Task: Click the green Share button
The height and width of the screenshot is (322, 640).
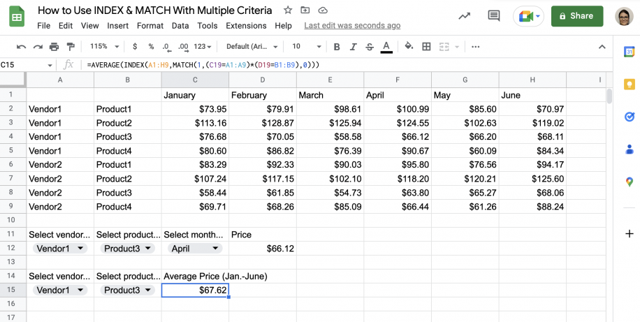Action: (x=577, y=16)
